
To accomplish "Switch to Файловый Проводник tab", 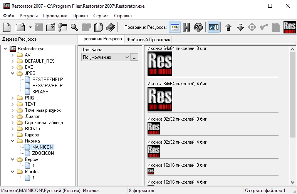I will point(148,40).
